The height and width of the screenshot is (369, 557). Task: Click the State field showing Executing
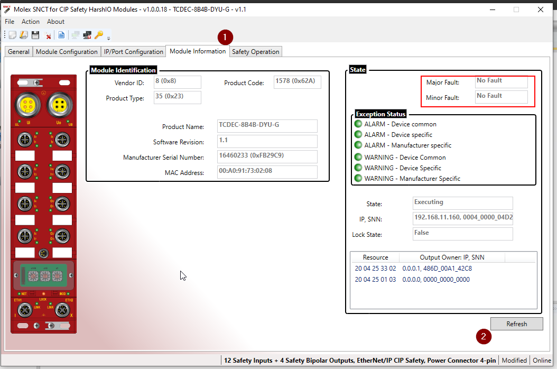tap(462, 203)
